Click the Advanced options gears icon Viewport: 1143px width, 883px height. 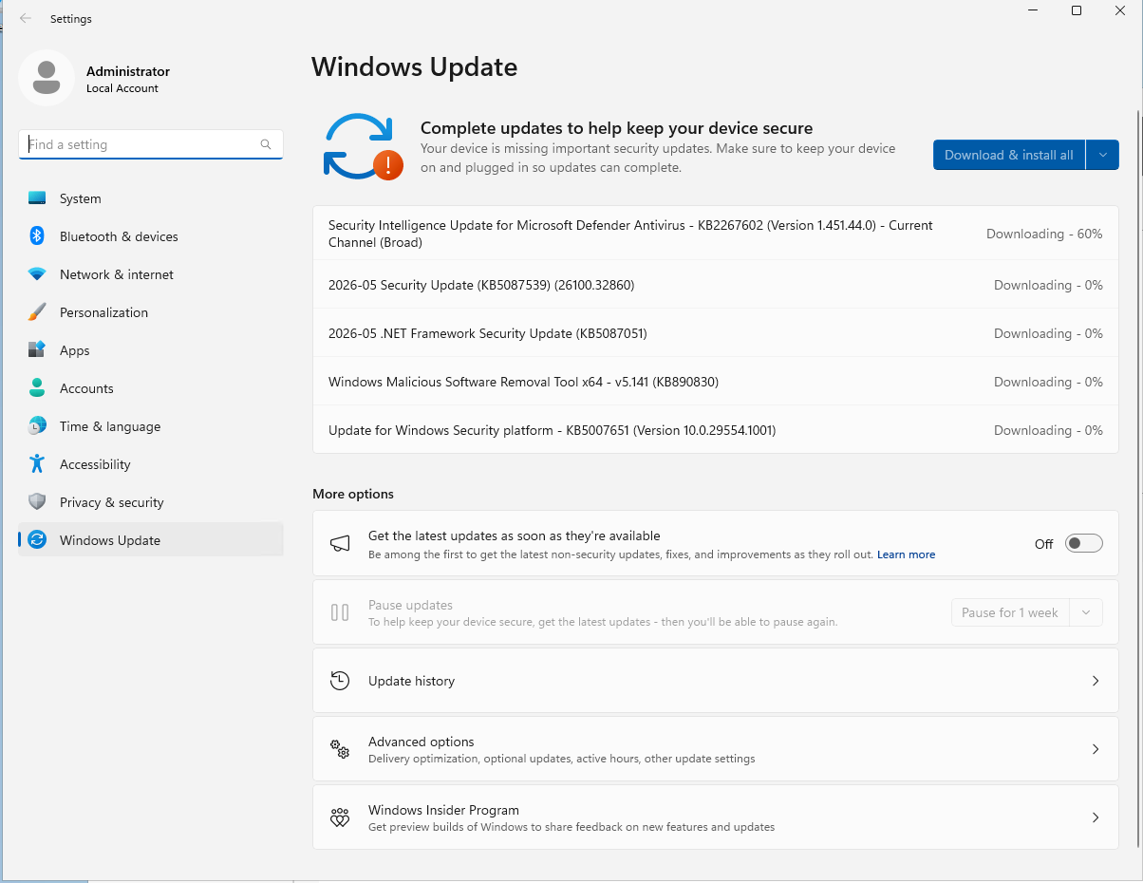[340, 749]
